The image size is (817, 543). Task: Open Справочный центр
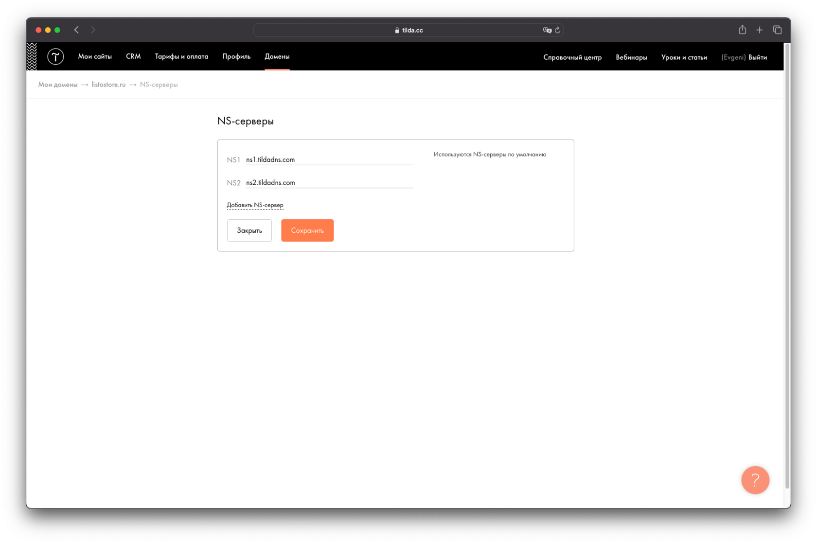click(x=572, y=57)
